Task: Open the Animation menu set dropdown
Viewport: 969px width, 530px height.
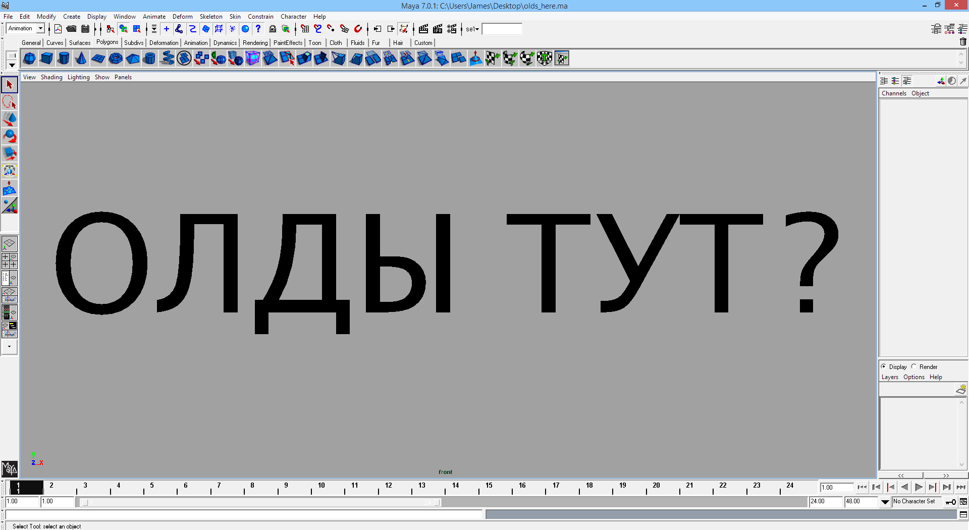Action: (x=40, y=29)
